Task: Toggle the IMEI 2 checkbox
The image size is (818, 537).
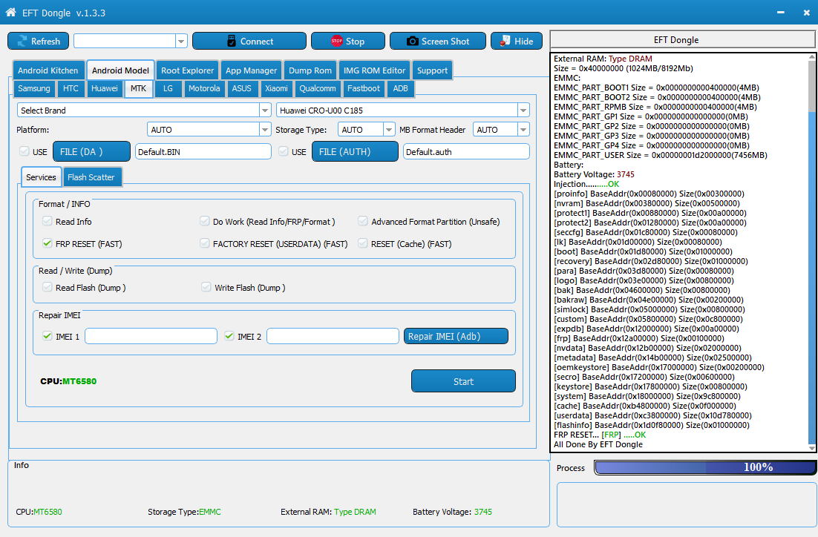Action: click(229, 336)
